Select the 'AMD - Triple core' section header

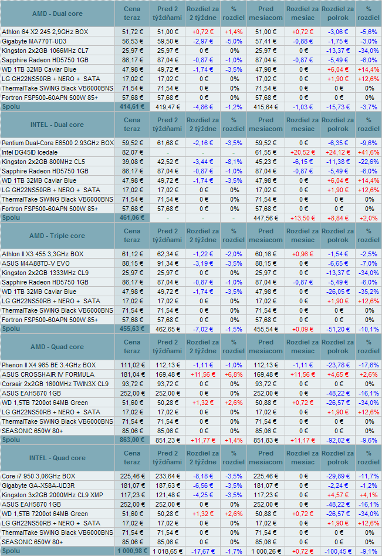tap(58, 236)
